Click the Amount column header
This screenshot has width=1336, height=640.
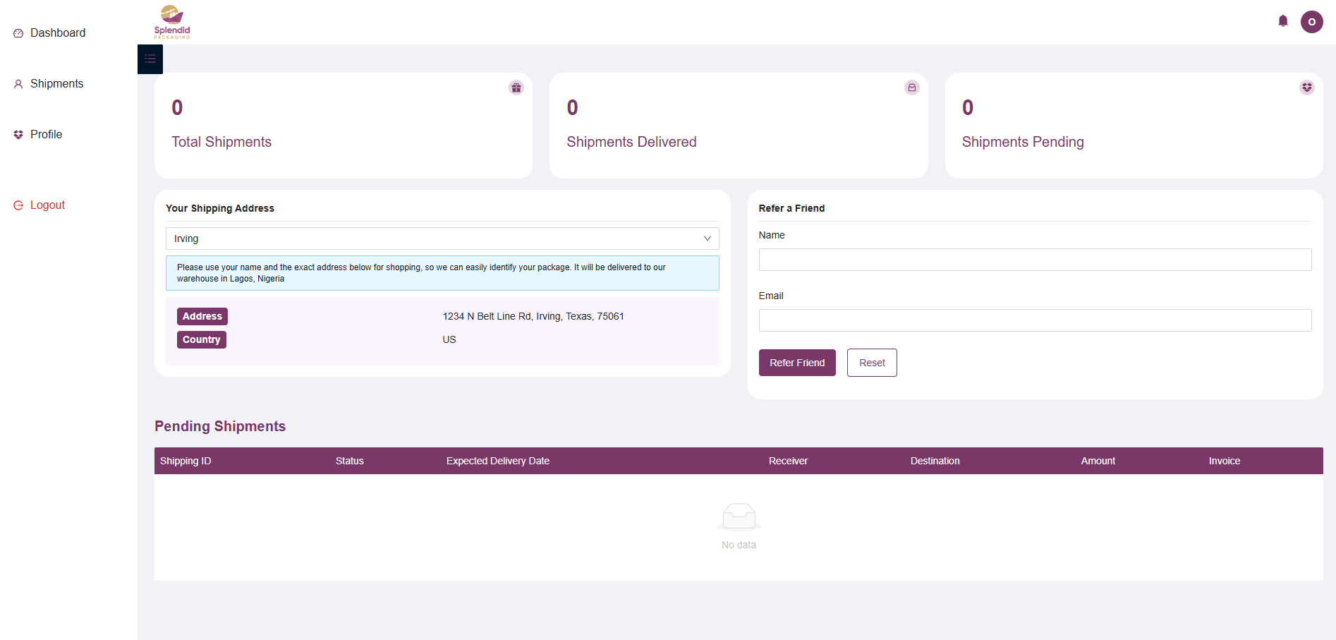pos(1098,461)
